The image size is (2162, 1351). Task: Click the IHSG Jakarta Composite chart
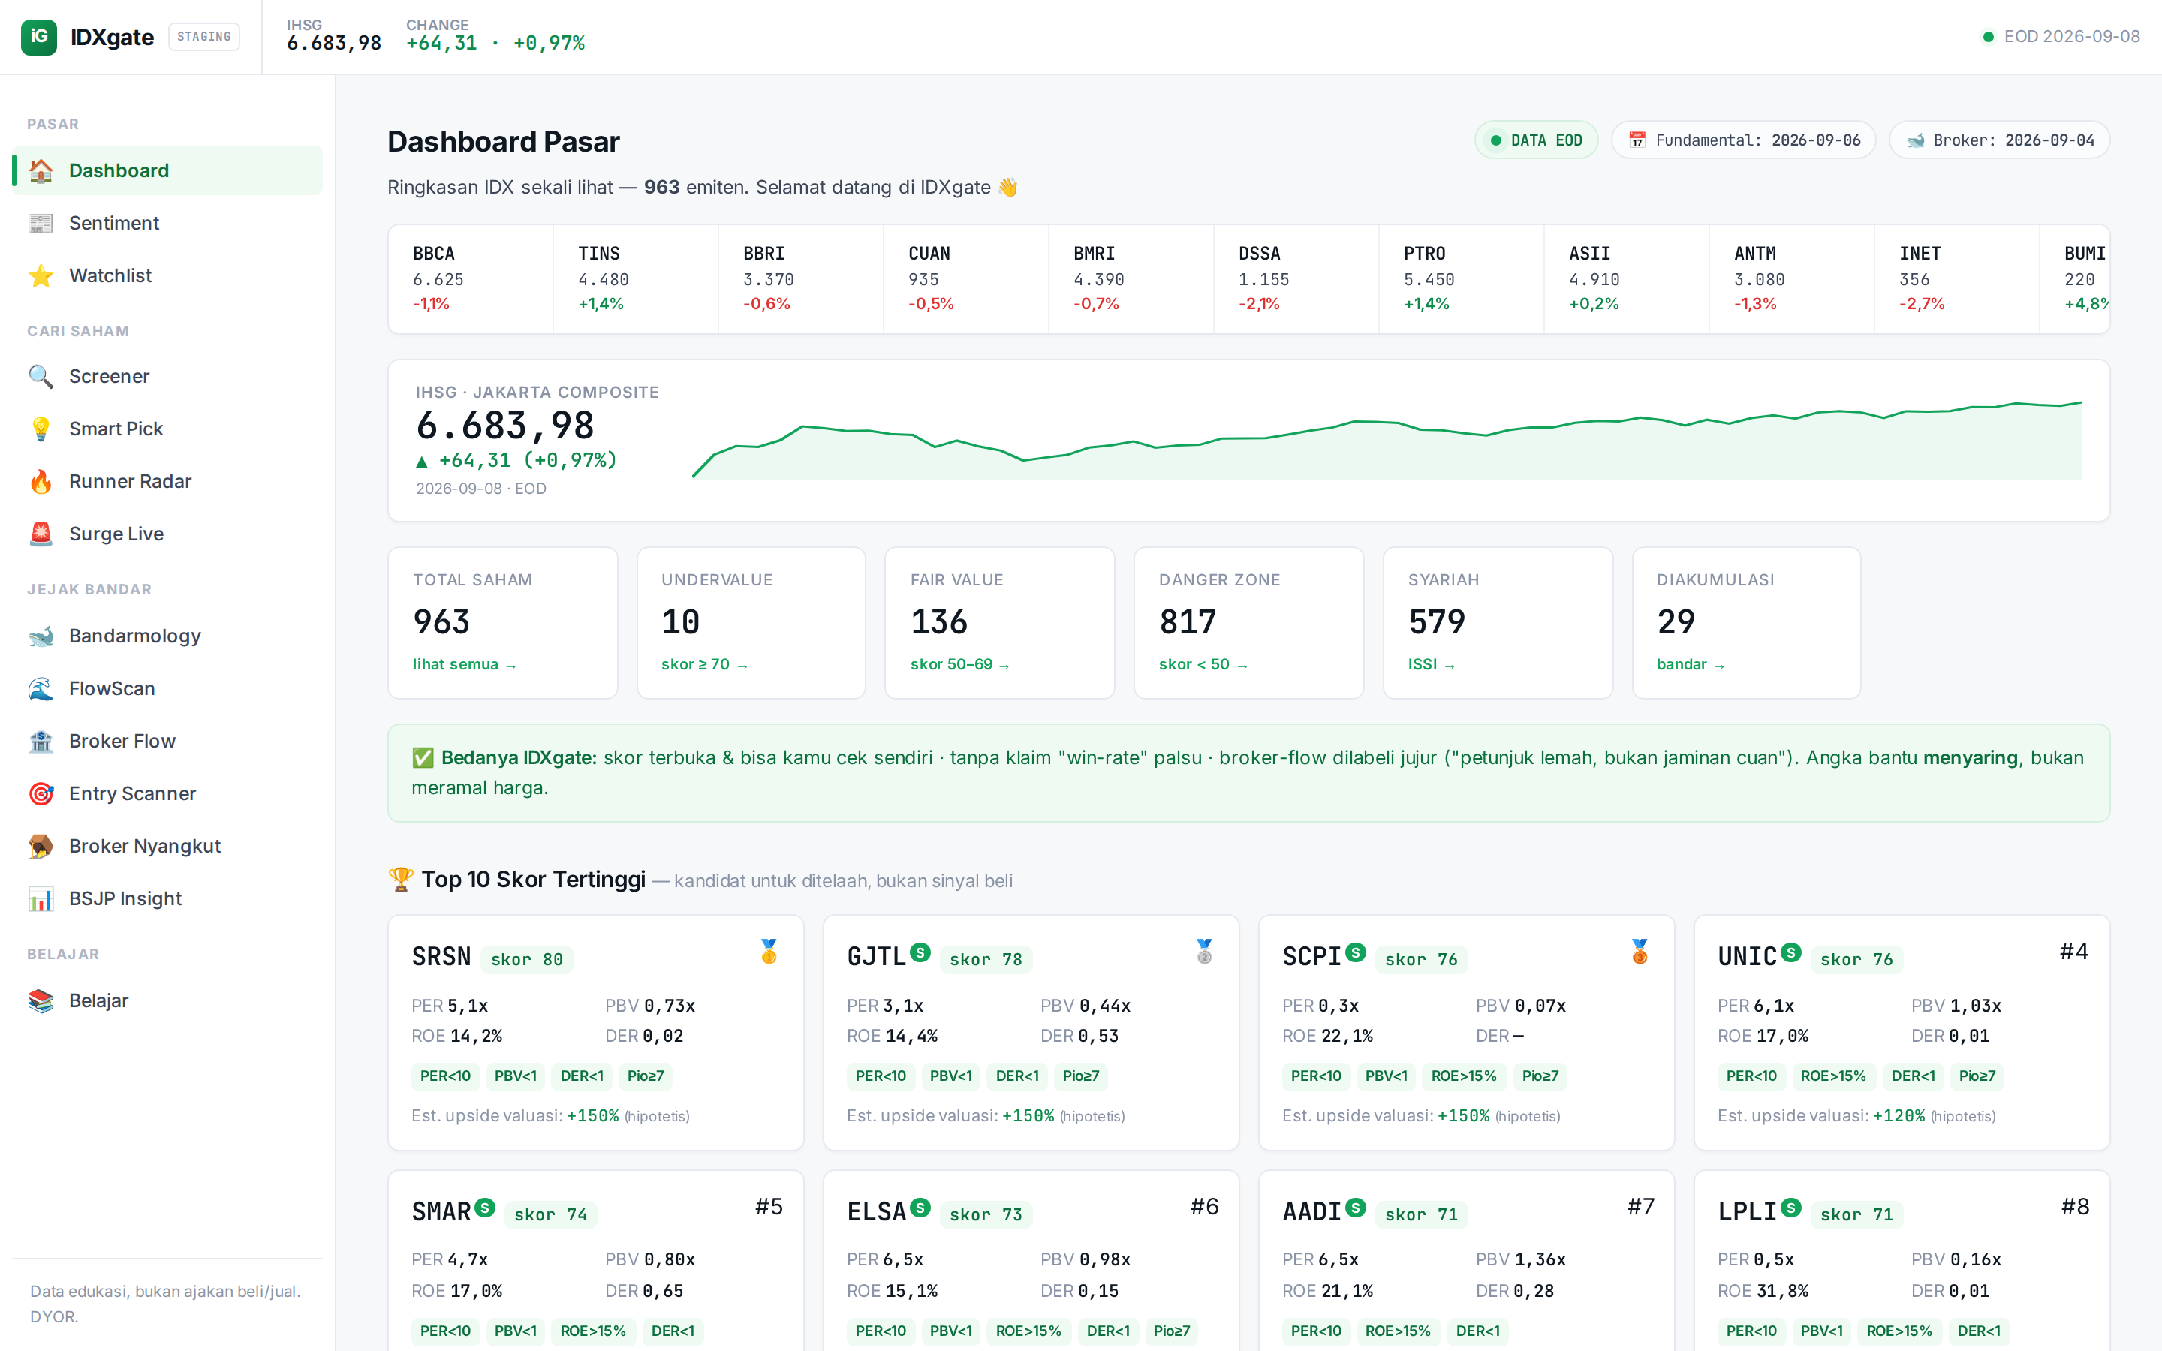click(1387, 441)
